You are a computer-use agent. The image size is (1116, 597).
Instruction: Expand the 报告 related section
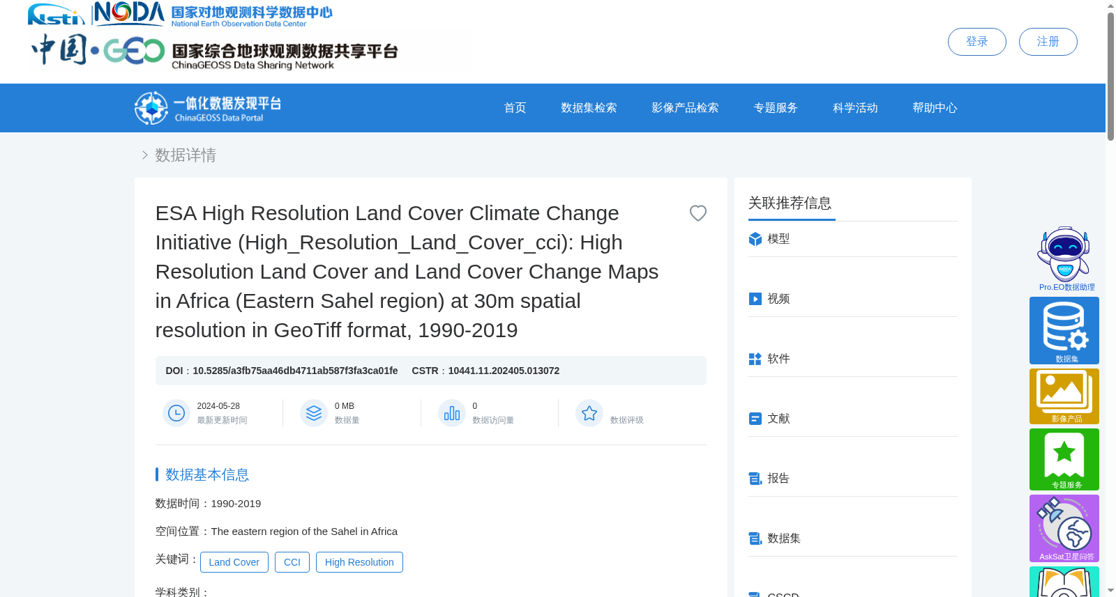click(x=853, y=479)
